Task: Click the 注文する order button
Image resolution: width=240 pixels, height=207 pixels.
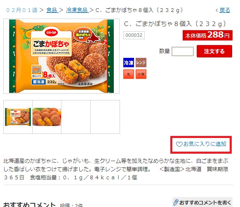Action: point(214,51)
